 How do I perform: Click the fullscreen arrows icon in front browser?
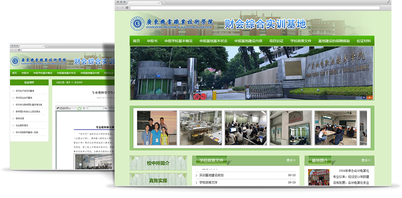(x=388, y=2)
